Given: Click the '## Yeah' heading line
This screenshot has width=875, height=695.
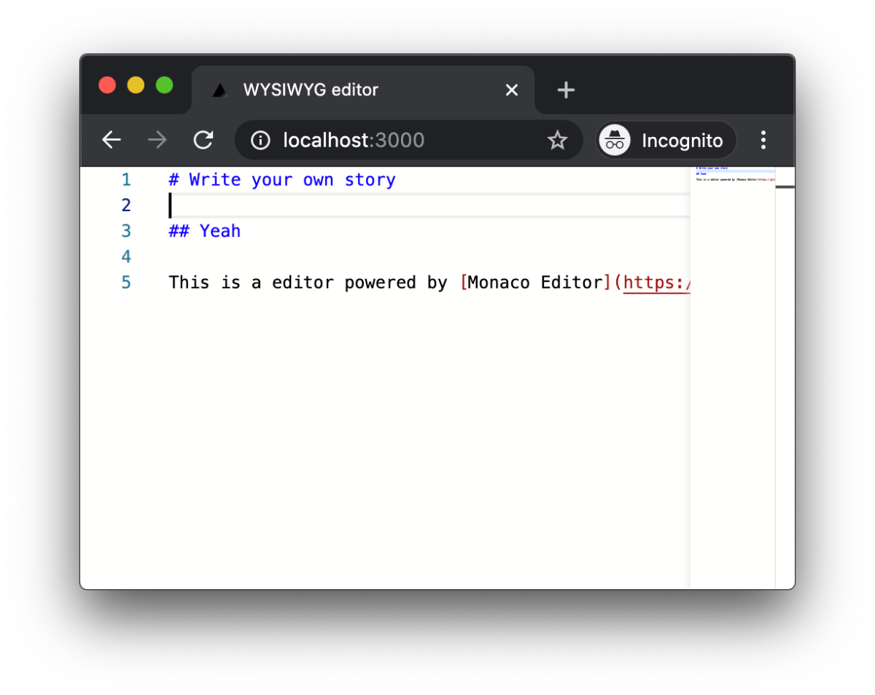Looking at the screenshot, I should pyautogui.click(x=204, y=231).
